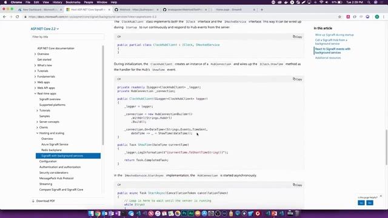Screen dimensions: 388x218
Task: Open the Chrome three-dot menu
Action: [384, 17]
